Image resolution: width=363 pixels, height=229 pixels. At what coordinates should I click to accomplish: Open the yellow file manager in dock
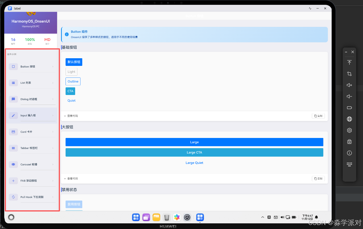156,217
